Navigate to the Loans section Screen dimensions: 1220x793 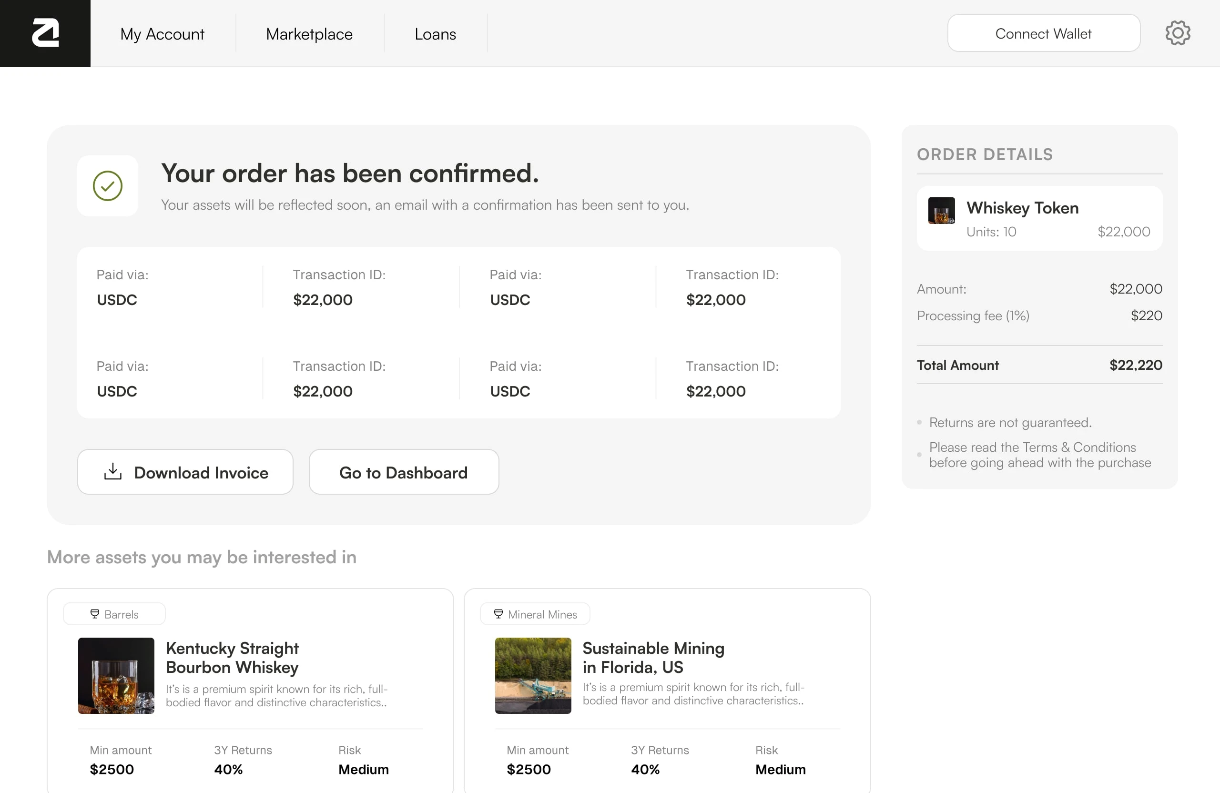(x=435, y=34)
